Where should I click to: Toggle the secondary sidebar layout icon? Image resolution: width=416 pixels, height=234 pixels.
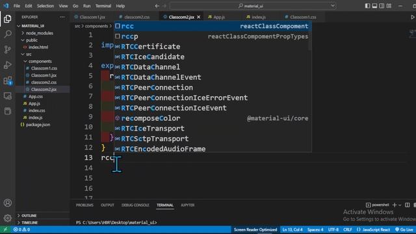(382, 6)
